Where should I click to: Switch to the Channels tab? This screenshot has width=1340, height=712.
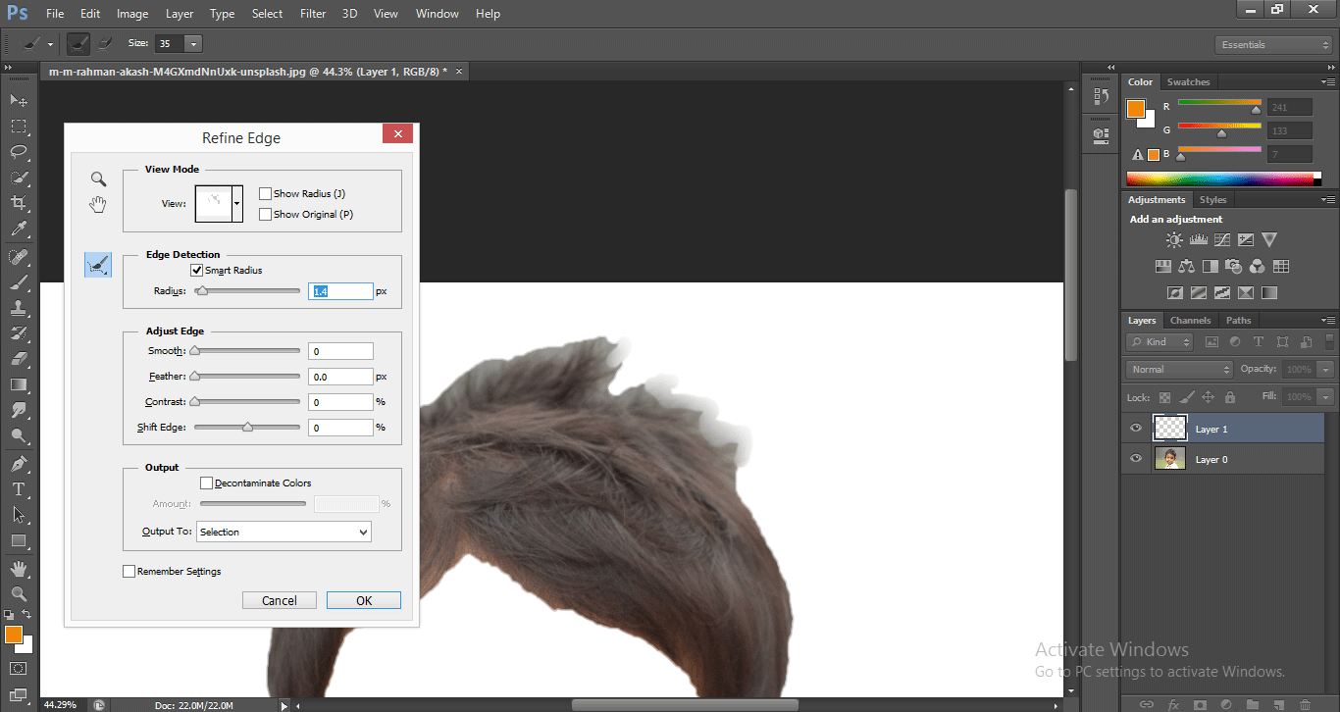[x=1190, y=321]
